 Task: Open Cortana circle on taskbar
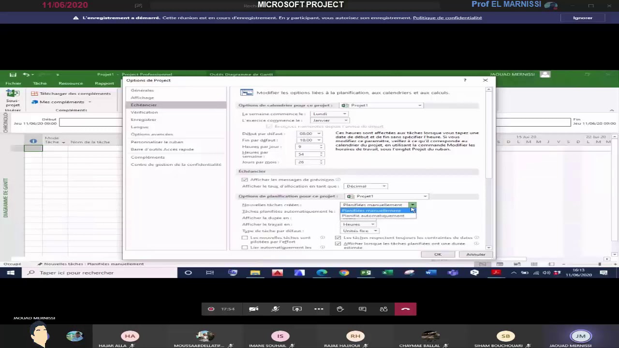click(x=188, y=273)
